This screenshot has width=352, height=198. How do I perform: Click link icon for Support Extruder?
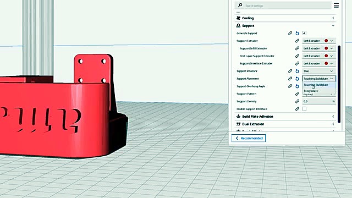tap(297, 41)
